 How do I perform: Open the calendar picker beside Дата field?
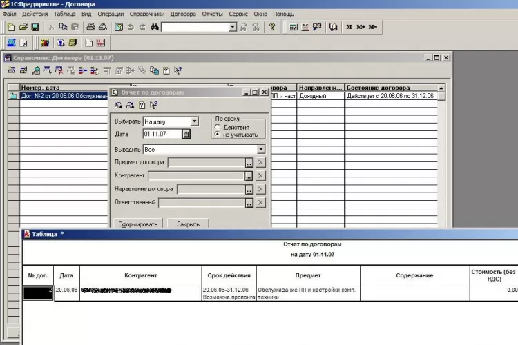pyautogui.click(x=186, y=134)
